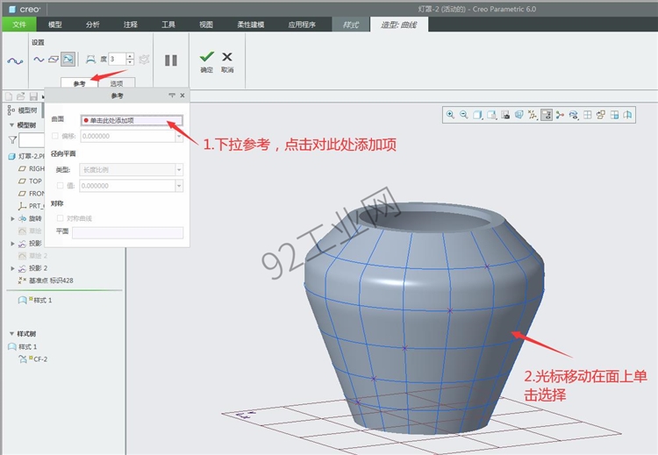Screen dimensions: 658x455
Task: Toggle the 偏移 checkbox
Action: click(x=55, y=136)
